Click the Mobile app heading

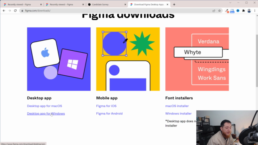tap(107, 98)
